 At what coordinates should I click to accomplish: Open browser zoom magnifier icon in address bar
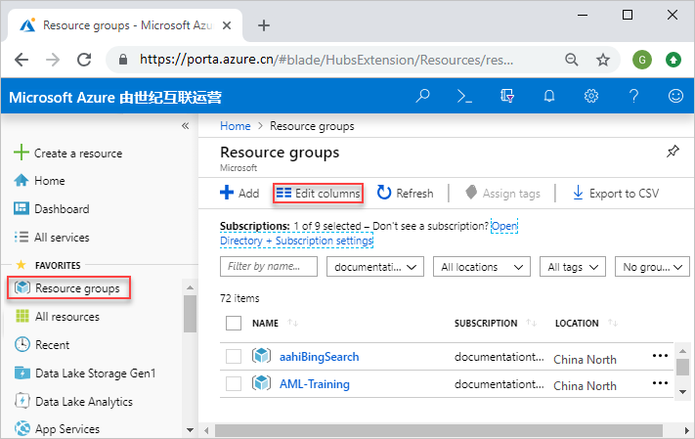(x=572, y=60)
